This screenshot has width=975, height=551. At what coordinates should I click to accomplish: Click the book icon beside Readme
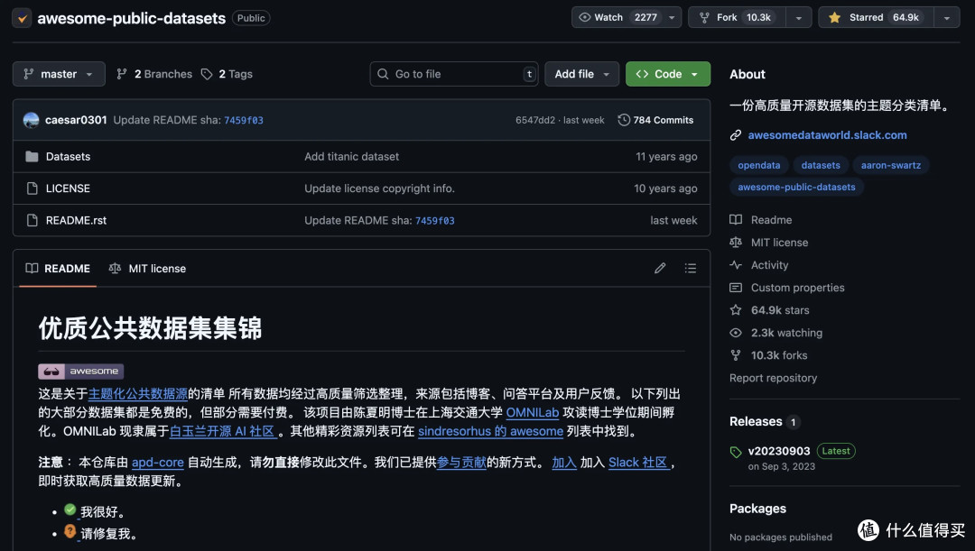coord(736,219)
